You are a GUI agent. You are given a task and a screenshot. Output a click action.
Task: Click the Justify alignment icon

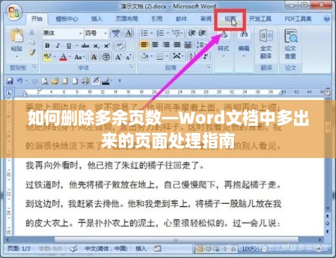pyautogui.click(x=177, y=45)
